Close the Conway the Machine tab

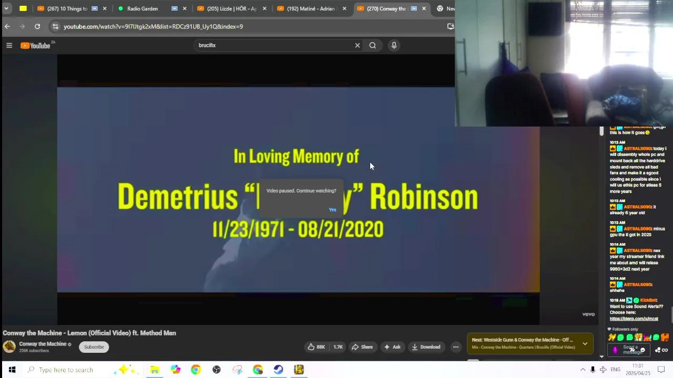tap(424, 8)
